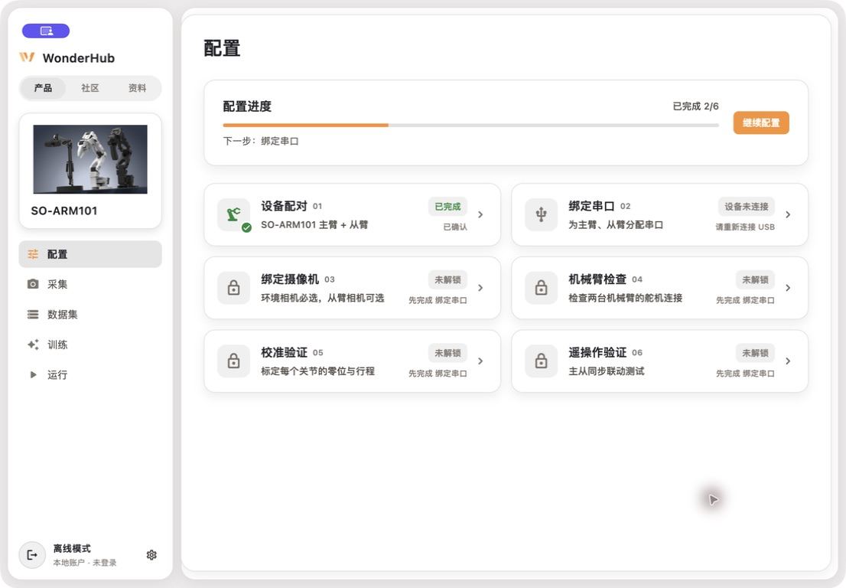
Task: Click the lock icon on 机械臂检查
Action: [x=541, y=288]
